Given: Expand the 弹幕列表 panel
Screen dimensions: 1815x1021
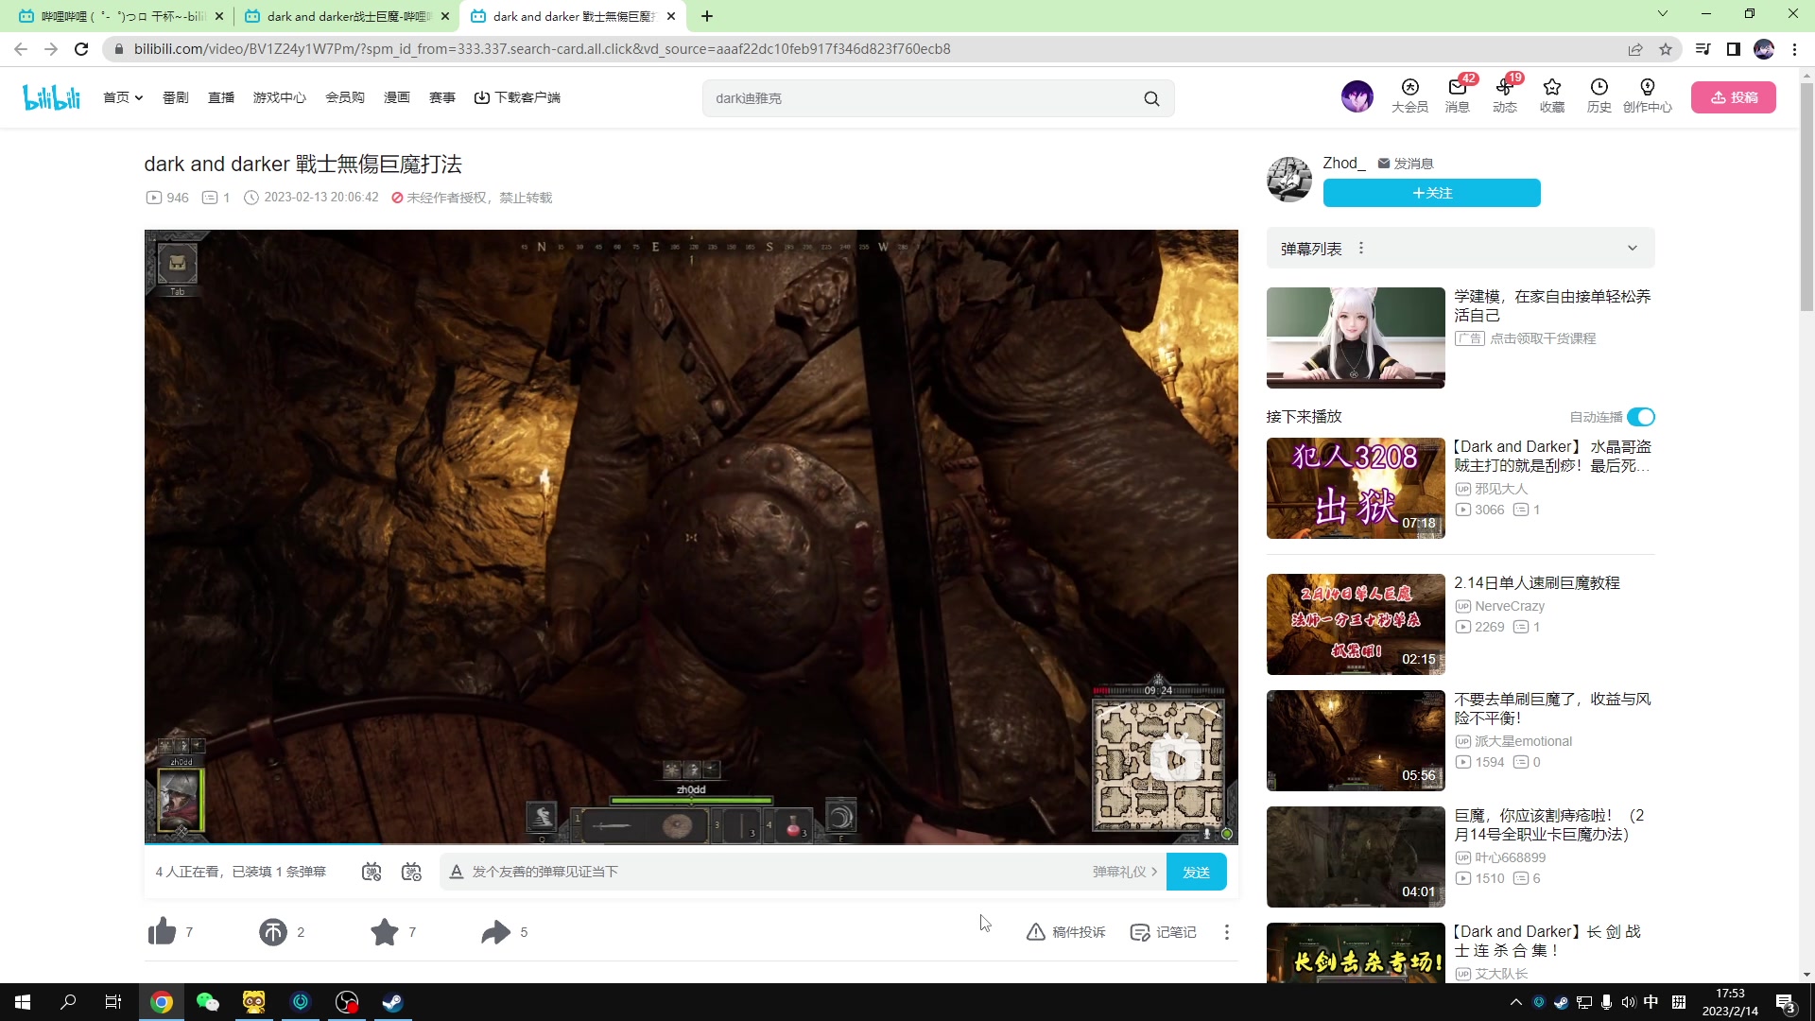Looking at the screenshot, I should pyautogui.click(x=1633, y=249).
